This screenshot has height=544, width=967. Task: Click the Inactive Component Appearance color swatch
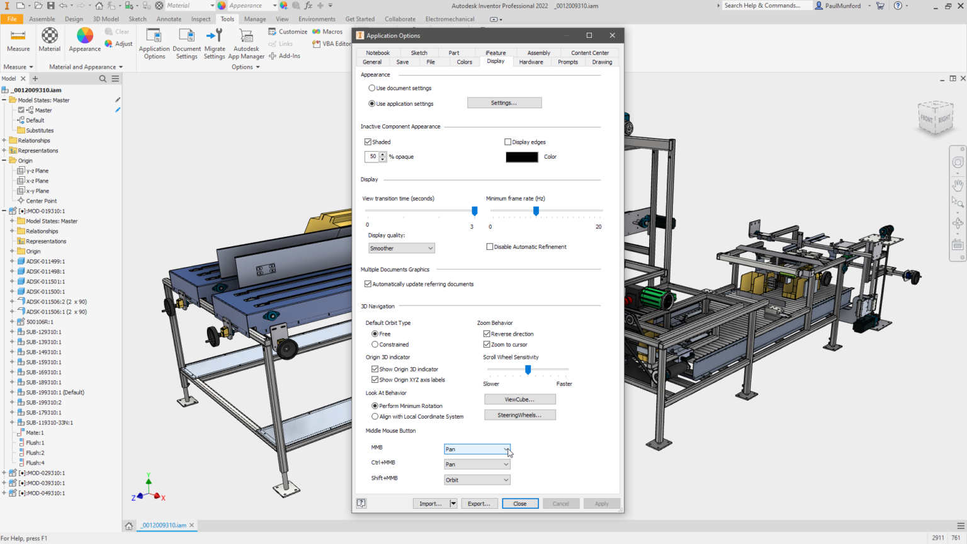pos(521,156)
